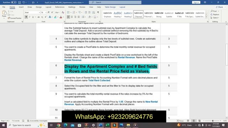This screenshot has height=128, width=228.
Task: Switch to the Table Design tab
Action: [x=110, y=7]
